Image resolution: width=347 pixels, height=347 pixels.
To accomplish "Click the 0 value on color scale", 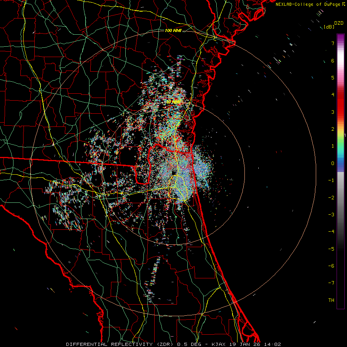I will coord(333,163).
